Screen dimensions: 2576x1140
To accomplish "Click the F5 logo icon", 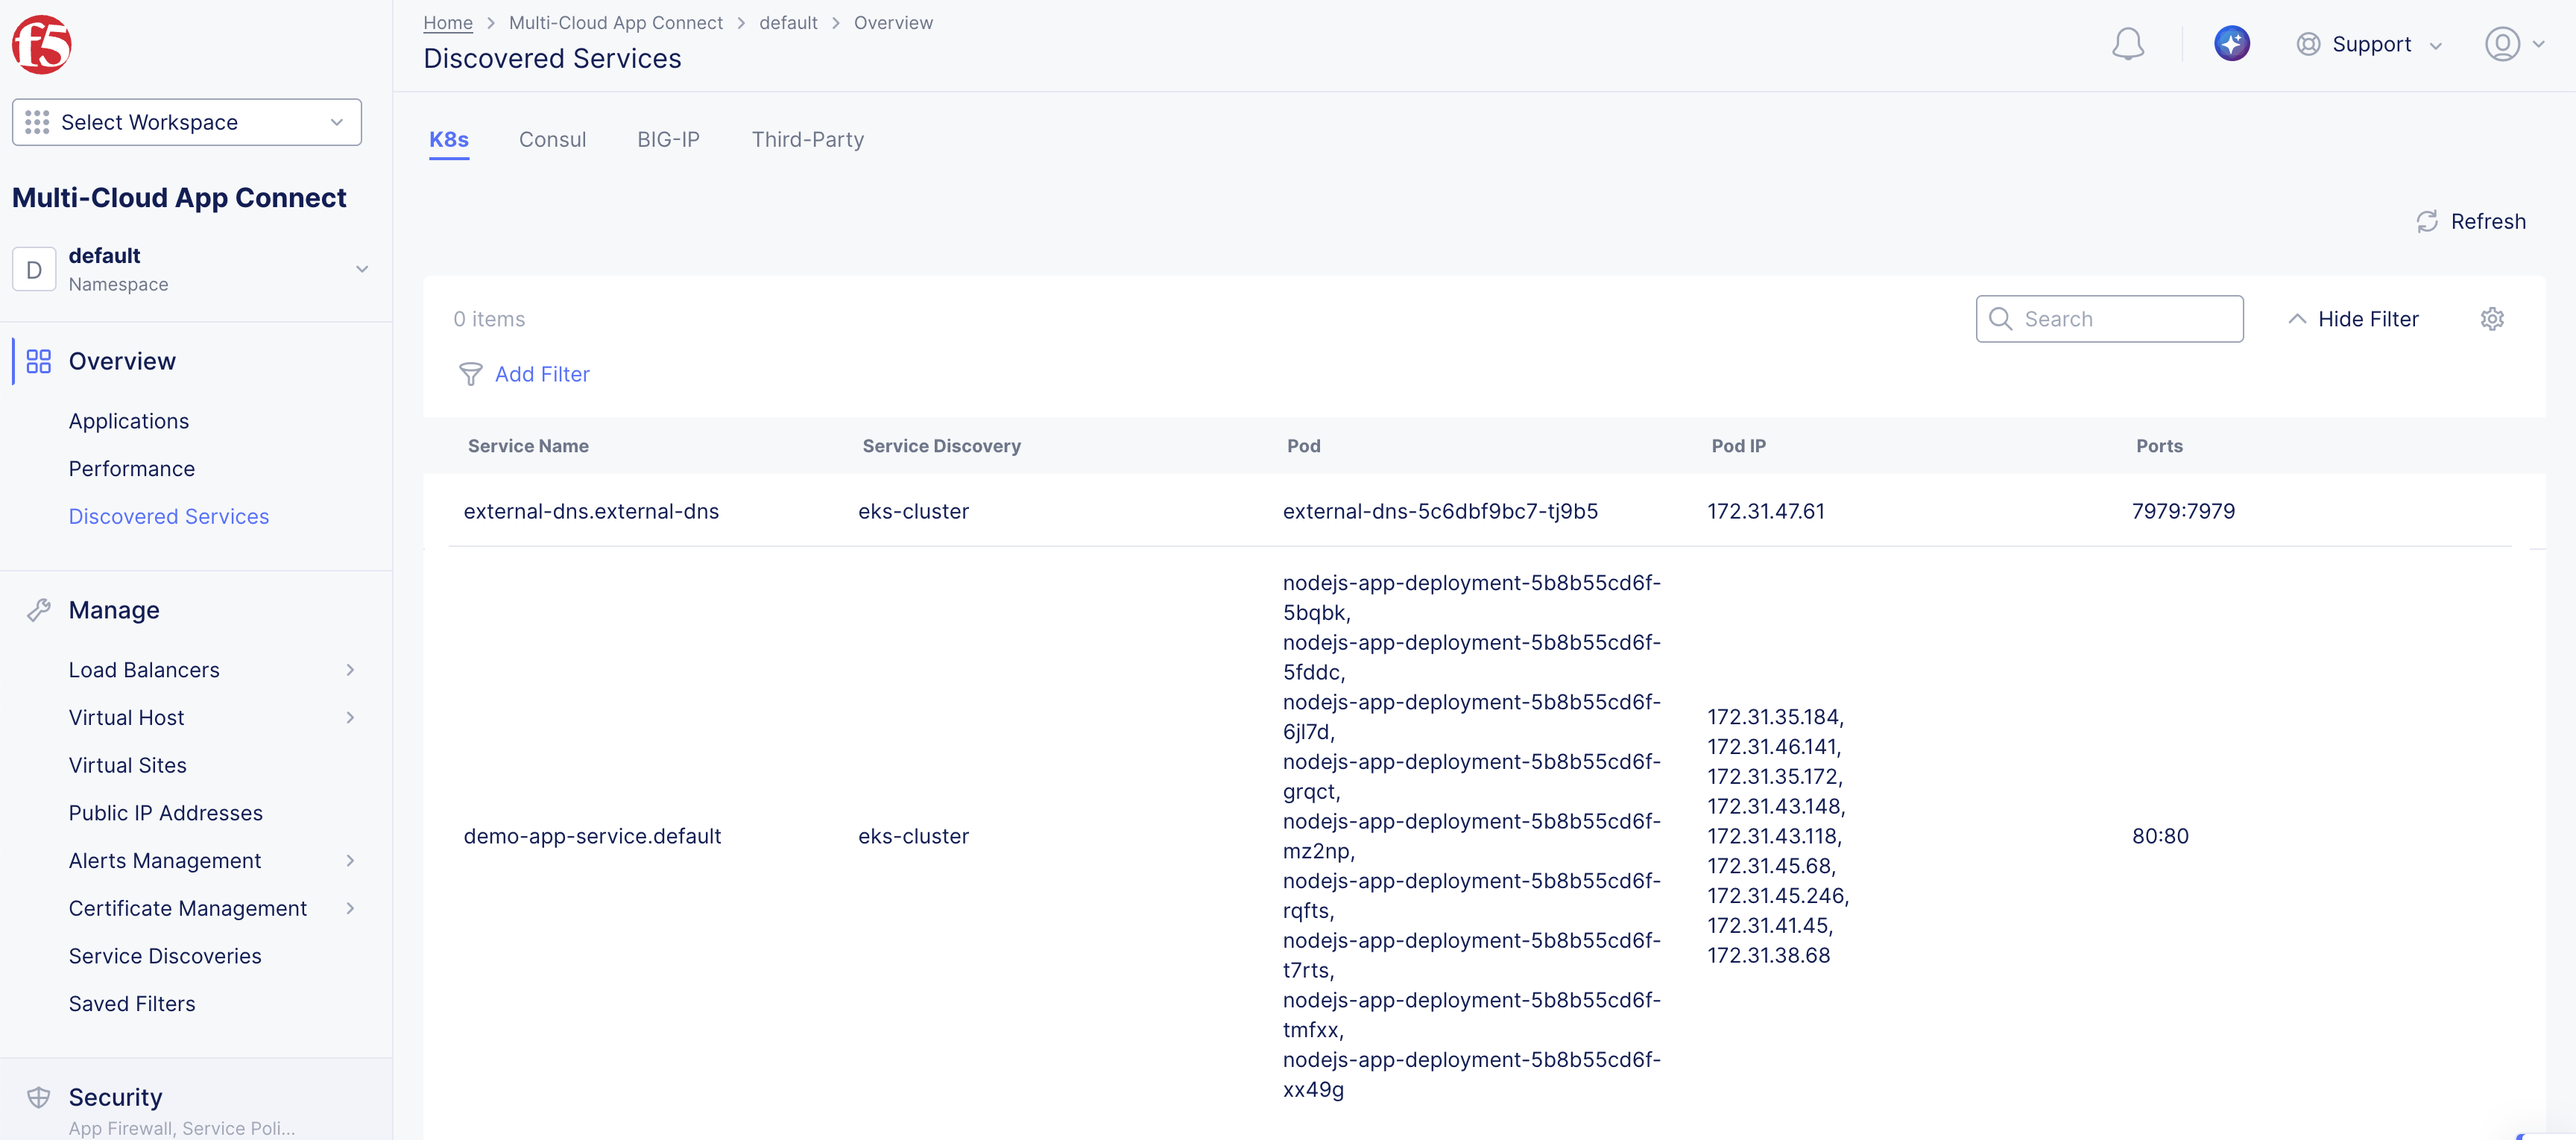I will [41, 44].
